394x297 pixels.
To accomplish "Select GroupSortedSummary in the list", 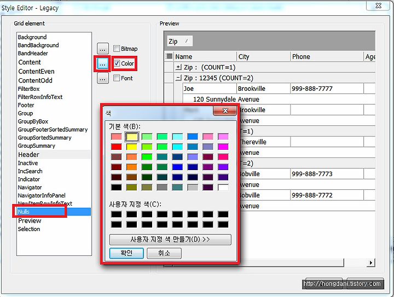I will (54, 138).
